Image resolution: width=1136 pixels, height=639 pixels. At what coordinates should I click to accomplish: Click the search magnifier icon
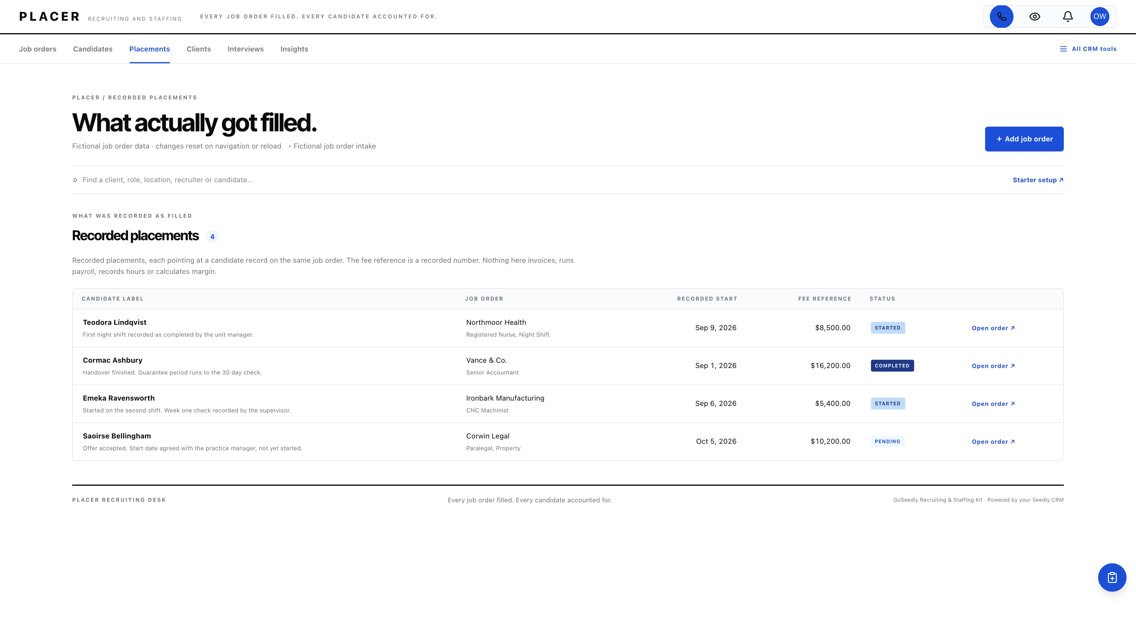(x=75, y=180)
